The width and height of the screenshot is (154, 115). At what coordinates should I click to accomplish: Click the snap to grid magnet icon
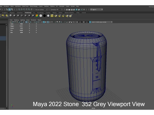[19, 10]
